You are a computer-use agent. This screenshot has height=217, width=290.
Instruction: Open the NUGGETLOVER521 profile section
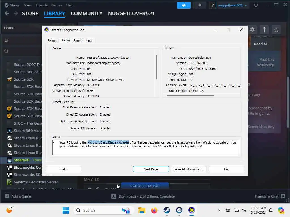pyautogui.click(x=131, y=14)
